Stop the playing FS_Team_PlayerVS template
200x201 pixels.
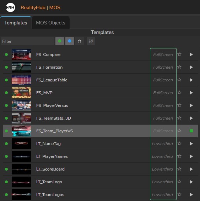point(191,131)
